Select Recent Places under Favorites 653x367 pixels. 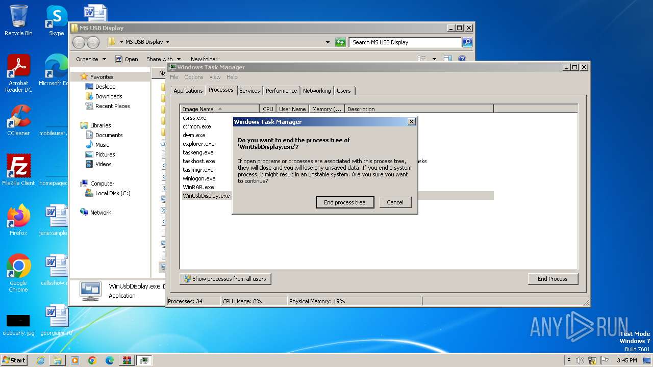pyautogui.click(x=112, y=106)
